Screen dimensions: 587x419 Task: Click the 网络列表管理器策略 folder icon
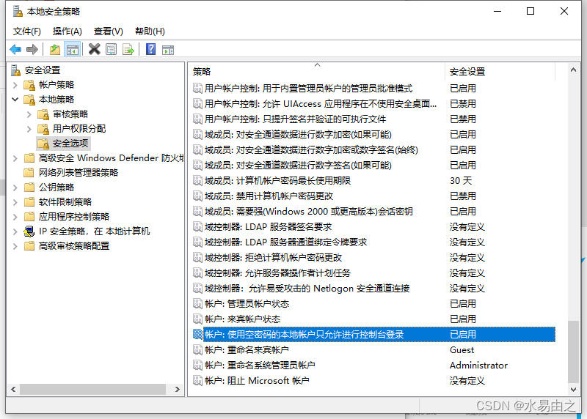click(x=29, y=173)
